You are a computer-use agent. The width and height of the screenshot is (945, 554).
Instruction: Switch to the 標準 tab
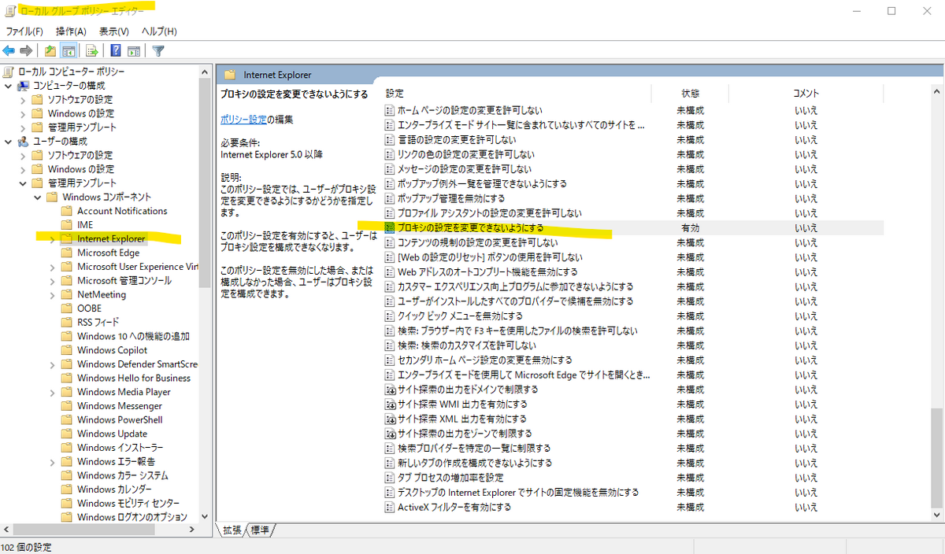point(260,530)
